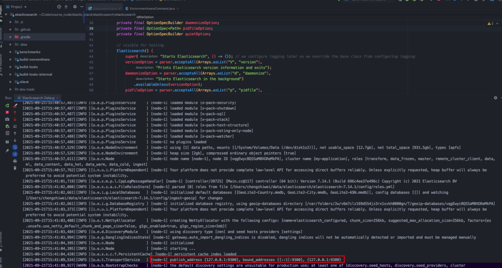Expand the build-conventions folder

point(11,59)
